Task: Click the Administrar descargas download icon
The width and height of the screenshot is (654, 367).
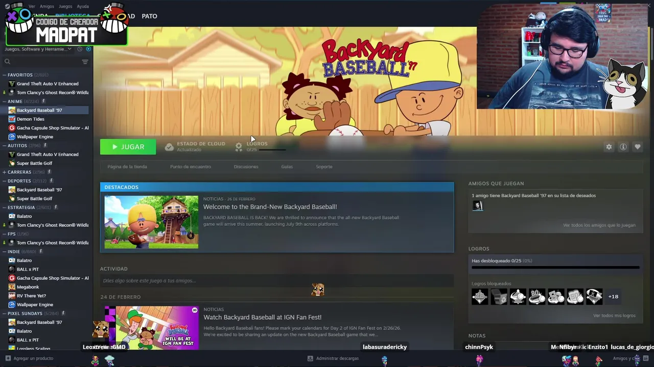Action: [x=310, y=358]
